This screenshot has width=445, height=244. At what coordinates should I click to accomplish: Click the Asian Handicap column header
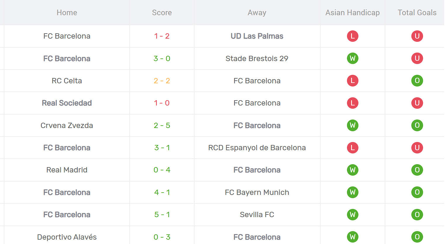click(x=353, y=13)
